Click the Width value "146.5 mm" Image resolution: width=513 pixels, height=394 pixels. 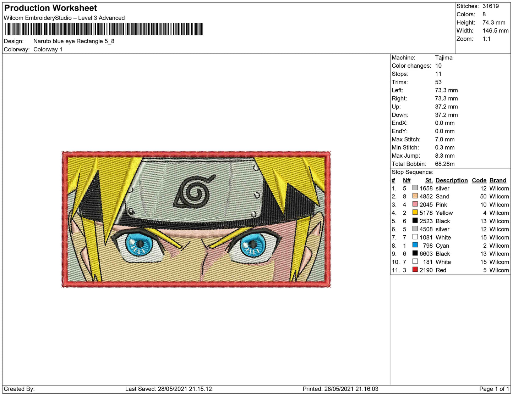496,30
